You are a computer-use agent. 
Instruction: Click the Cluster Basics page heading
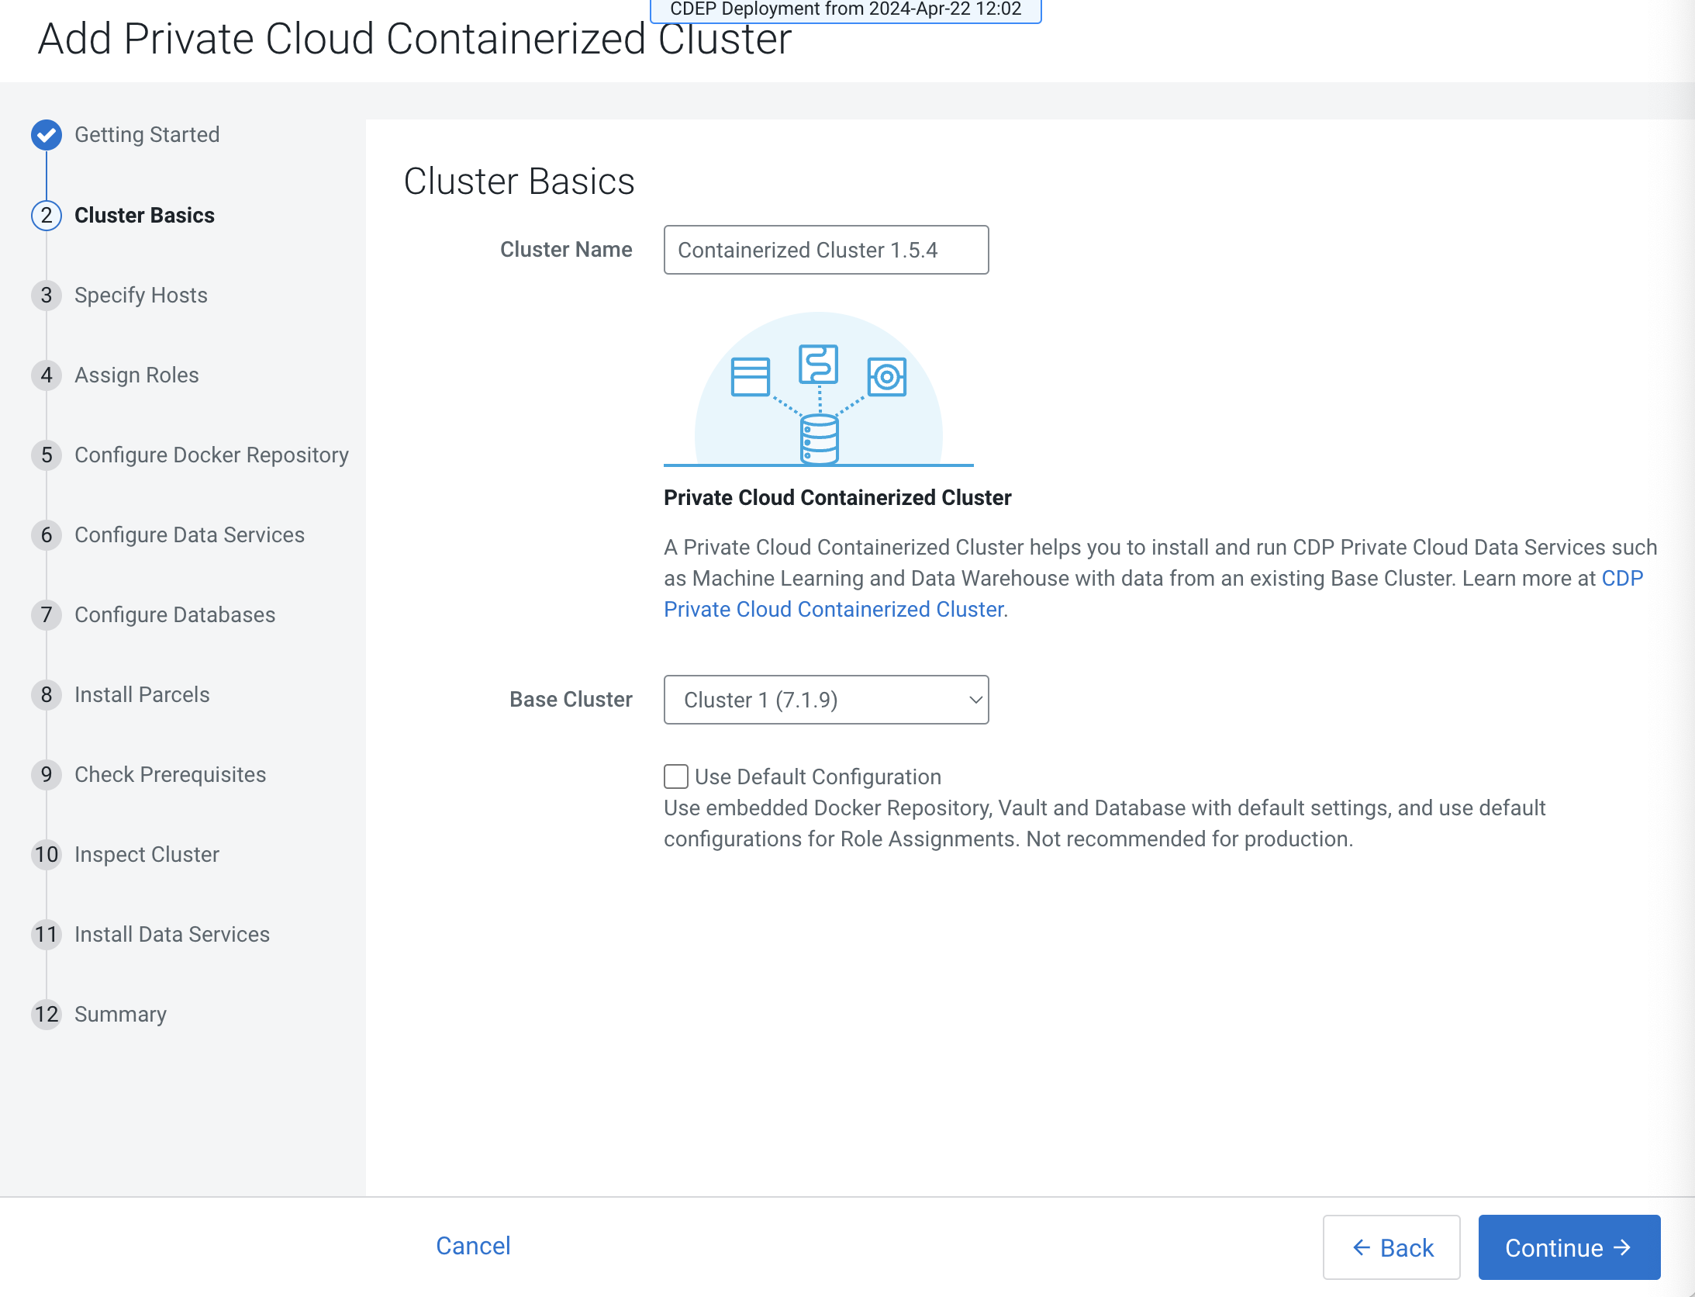coord(520,182)
